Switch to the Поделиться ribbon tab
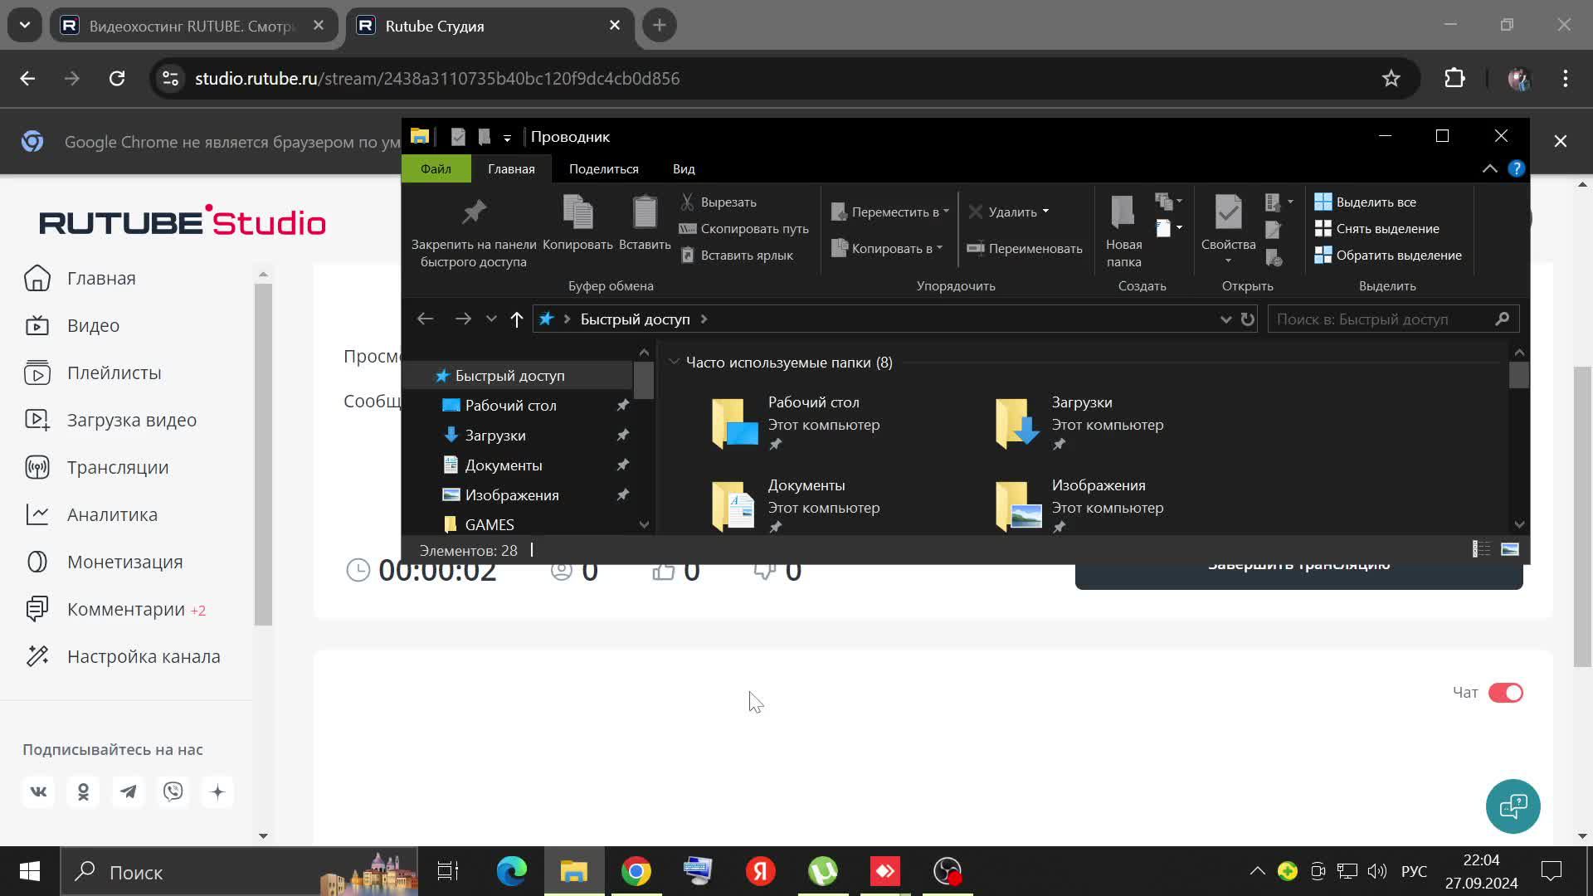 603,169
